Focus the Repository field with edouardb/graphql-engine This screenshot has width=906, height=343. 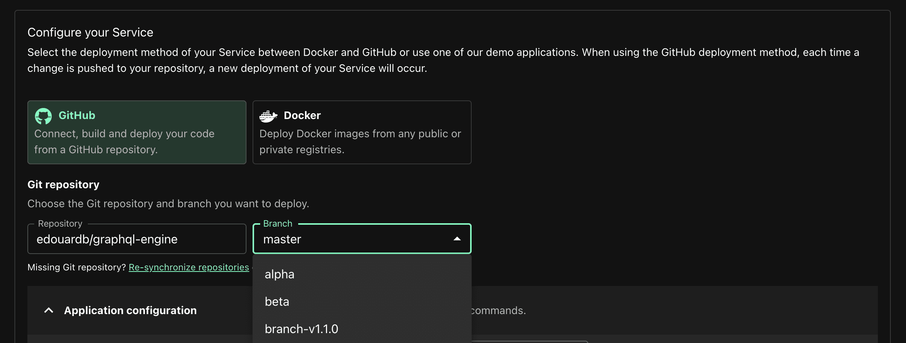(x=137, y=239)
